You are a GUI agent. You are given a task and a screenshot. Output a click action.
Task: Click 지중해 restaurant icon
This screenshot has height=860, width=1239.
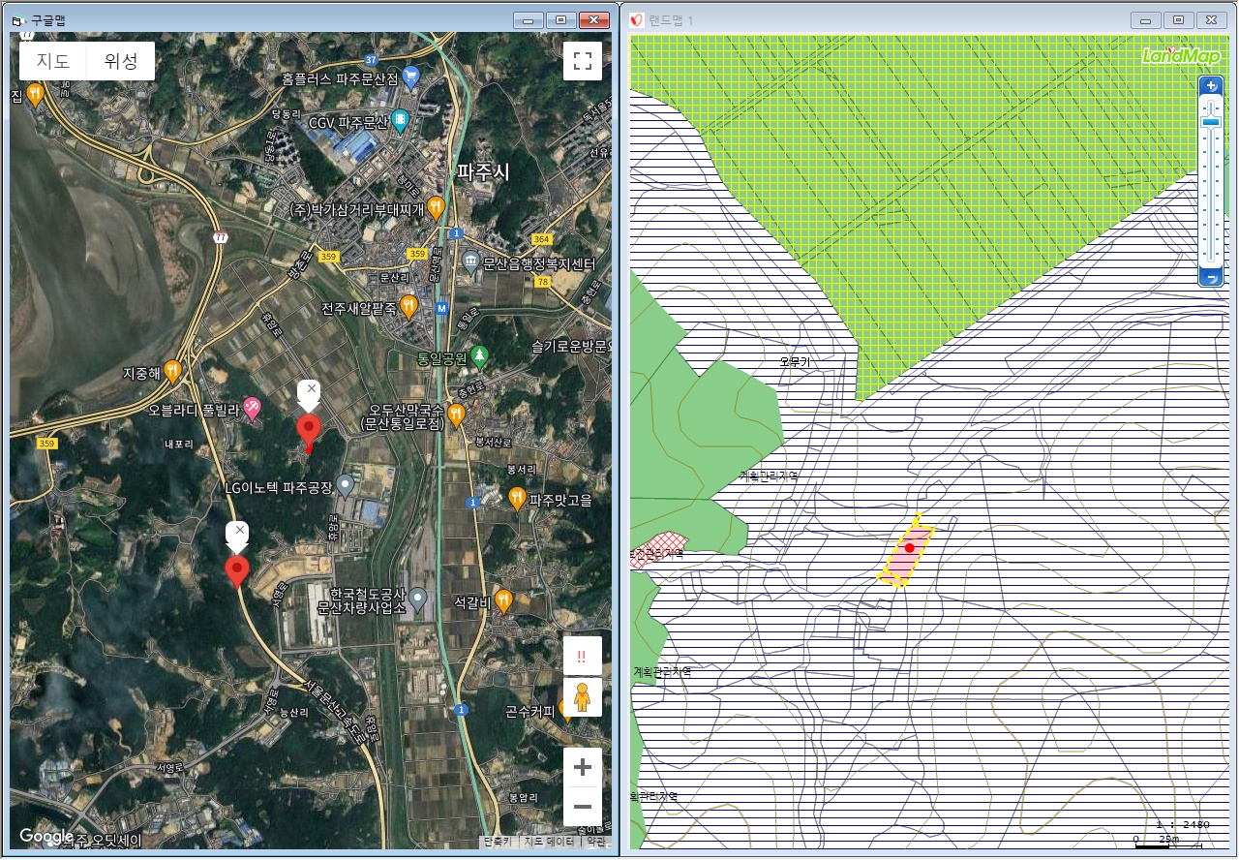pos(172,370)
